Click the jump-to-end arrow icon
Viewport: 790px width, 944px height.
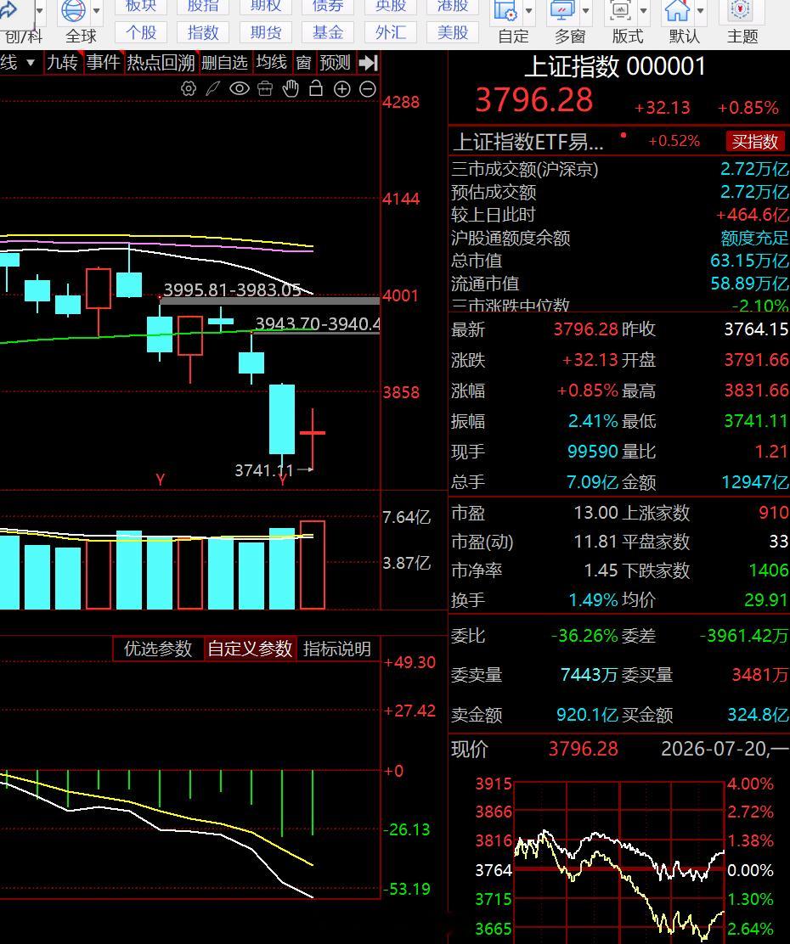point(368,63)
